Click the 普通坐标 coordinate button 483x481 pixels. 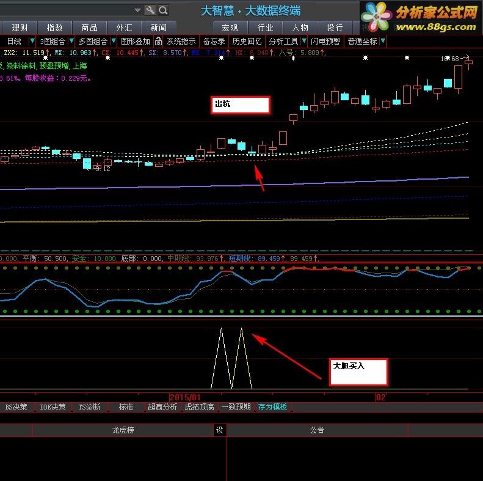tap(363, 42)
